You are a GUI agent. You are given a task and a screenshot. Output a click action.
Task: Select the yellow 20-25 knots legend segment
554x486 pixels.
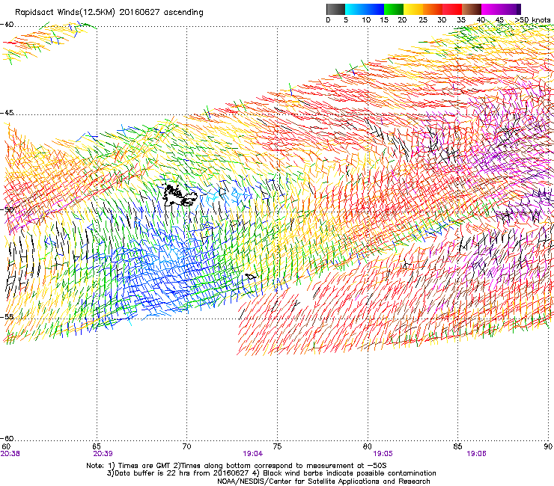click(413, 9)
